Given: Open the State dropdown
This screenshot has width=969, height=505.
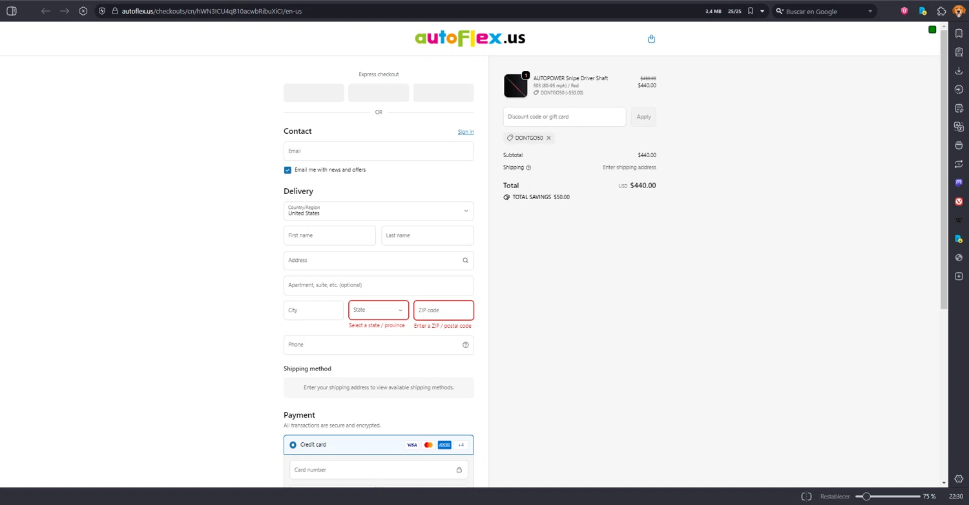Looking at the screenshot, I should click(379, 310).
